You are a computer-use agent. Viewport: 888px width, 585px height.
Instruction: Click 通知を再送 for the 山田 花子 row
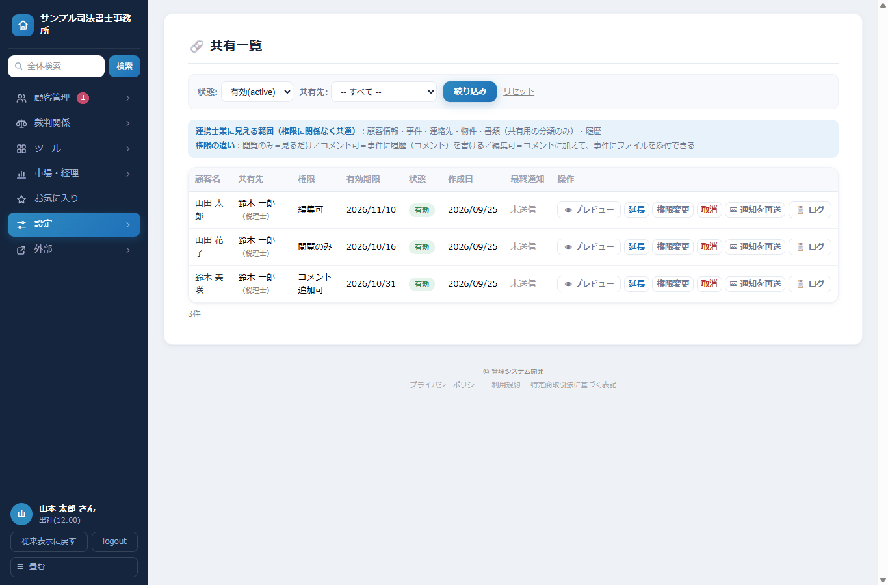(755, 247)
